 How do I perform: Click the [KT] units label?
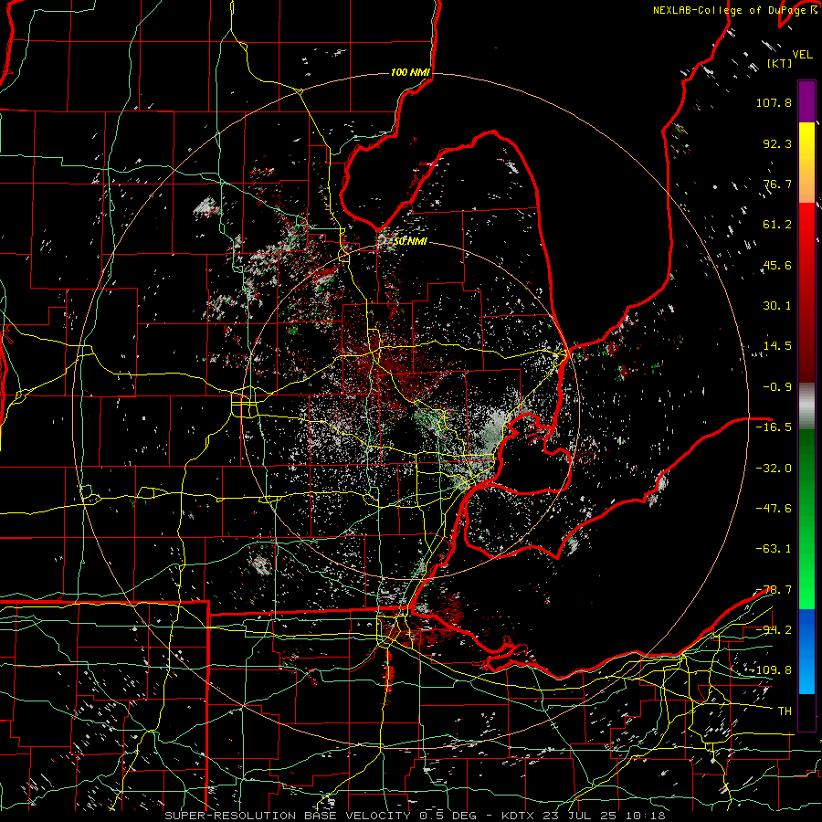coord(780,63)
